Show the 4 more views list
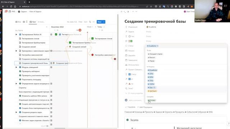 click(41, 22)
